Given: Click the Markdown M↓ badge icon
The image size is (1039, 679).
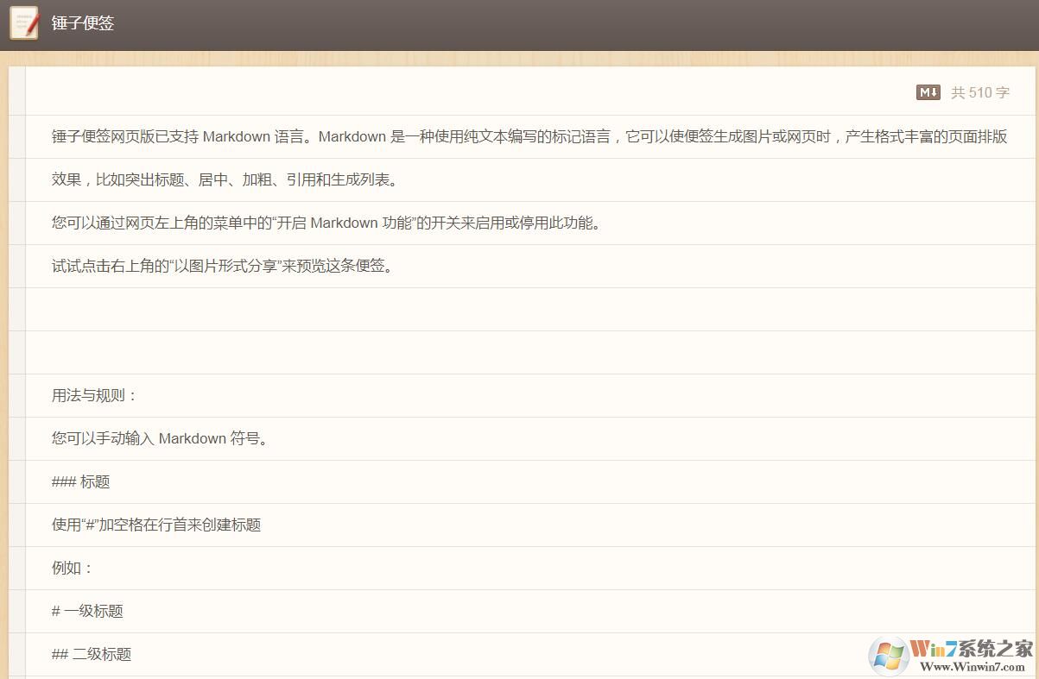Looking at the screenshot, I should (x=928, y=92).
